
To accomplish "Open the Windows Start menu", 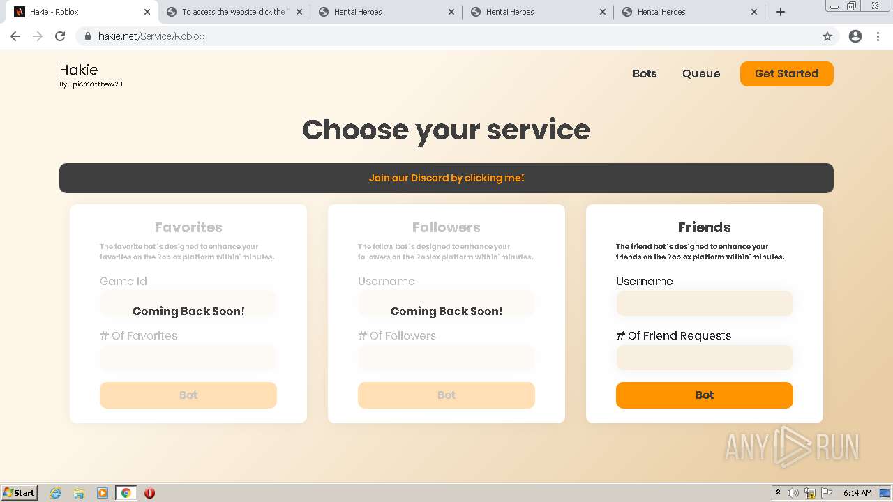I will pos(19,493).
